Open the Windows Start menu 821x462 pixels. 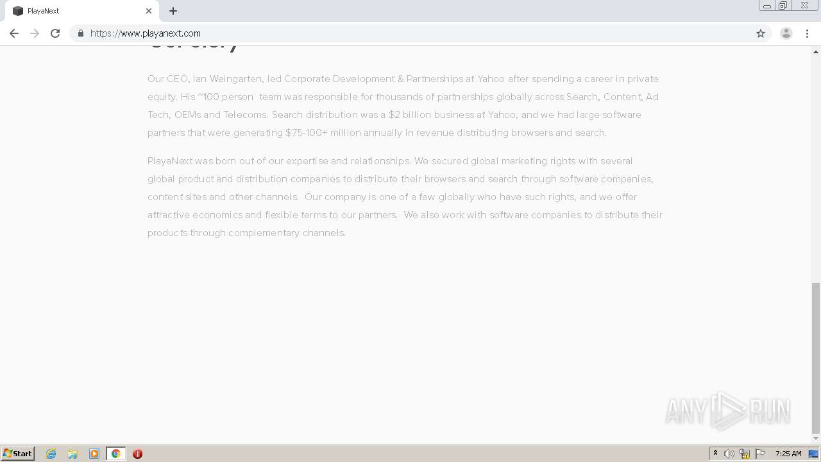click(x=18, y=454)
